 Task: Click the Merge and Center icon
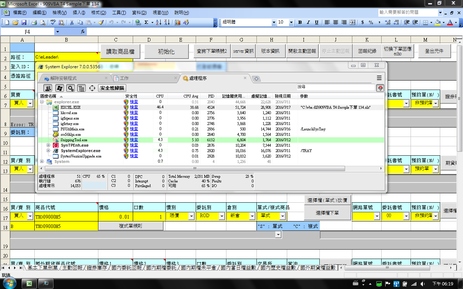pos(352,22)
